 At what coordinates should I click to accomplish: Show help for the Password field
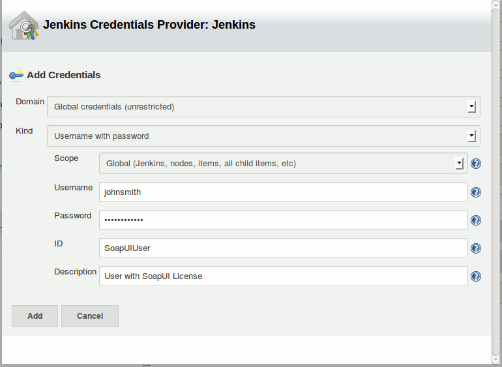pyautogui.click(x=476, y=220)
